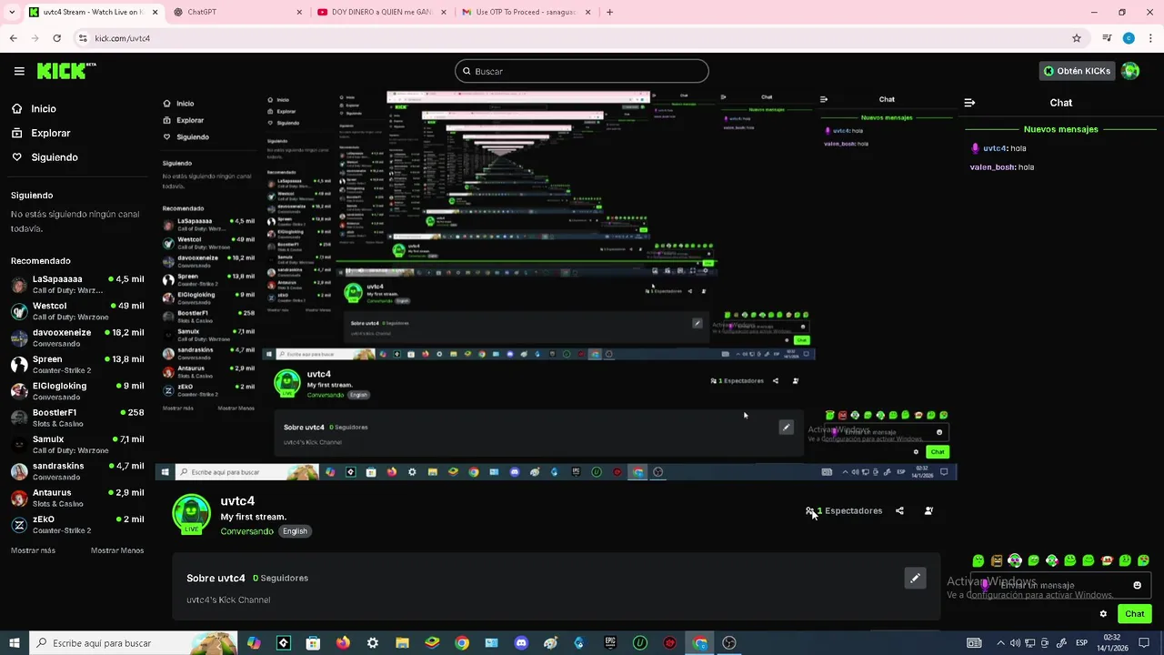Click the Conversando category link
1164x655 pixels.
pyautogui.click(x=246, y=531)
